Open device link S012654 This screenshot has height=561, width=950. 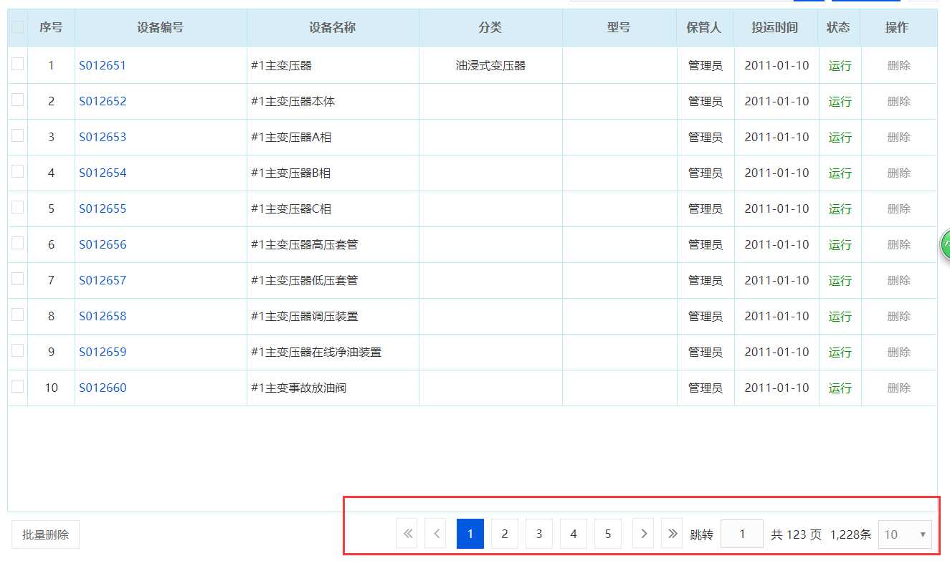point(103,173)
